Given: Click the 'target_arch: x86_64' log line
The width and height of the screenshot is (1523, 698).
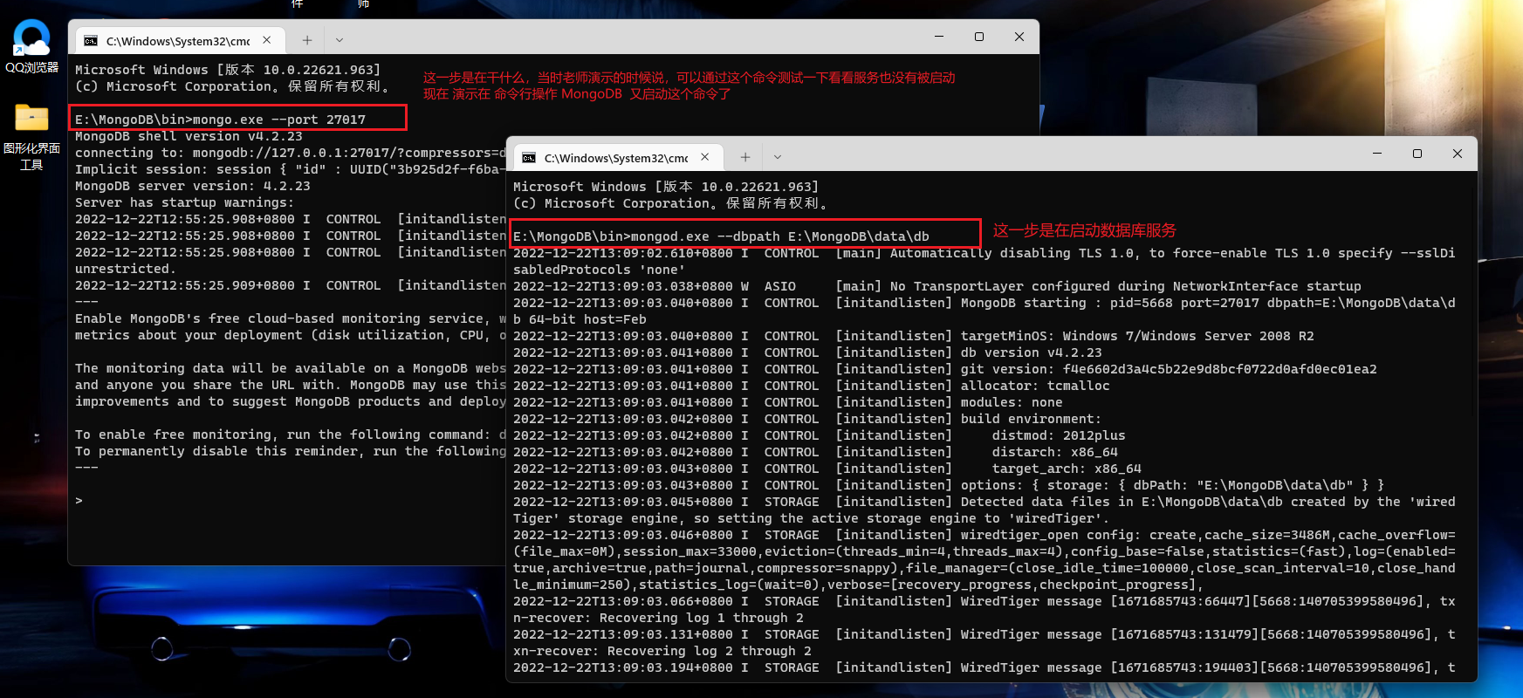Looking at the screenshot, I should click(827, 469).
